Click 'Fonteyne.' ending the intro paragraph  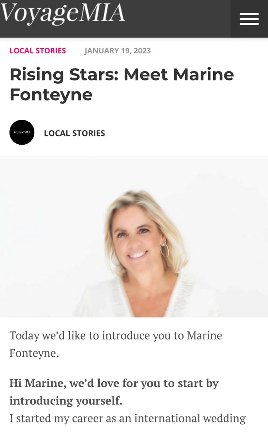(34, 353)
